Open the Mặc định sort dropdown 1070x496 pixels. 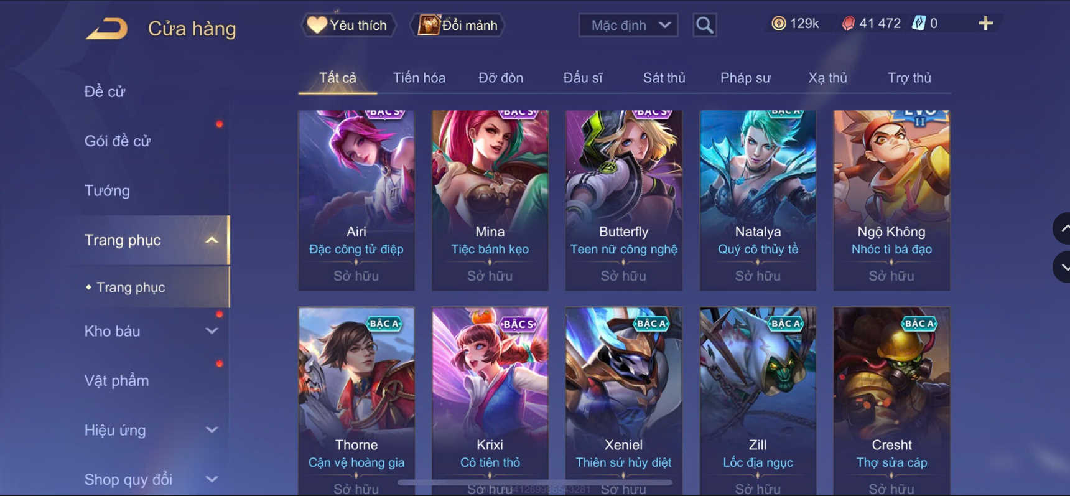tap(628, 26)
